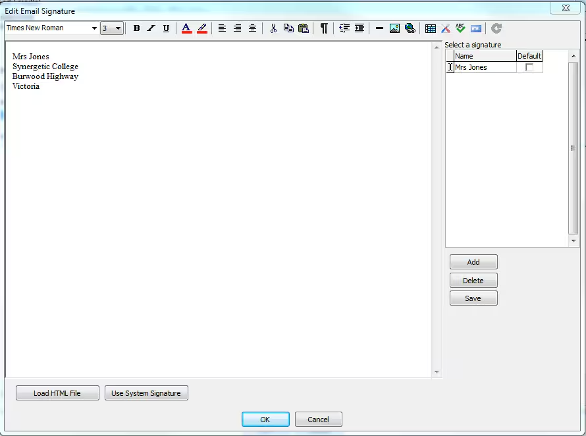Click the Default column header
The image size is (586, 436).
pos(529,56)
